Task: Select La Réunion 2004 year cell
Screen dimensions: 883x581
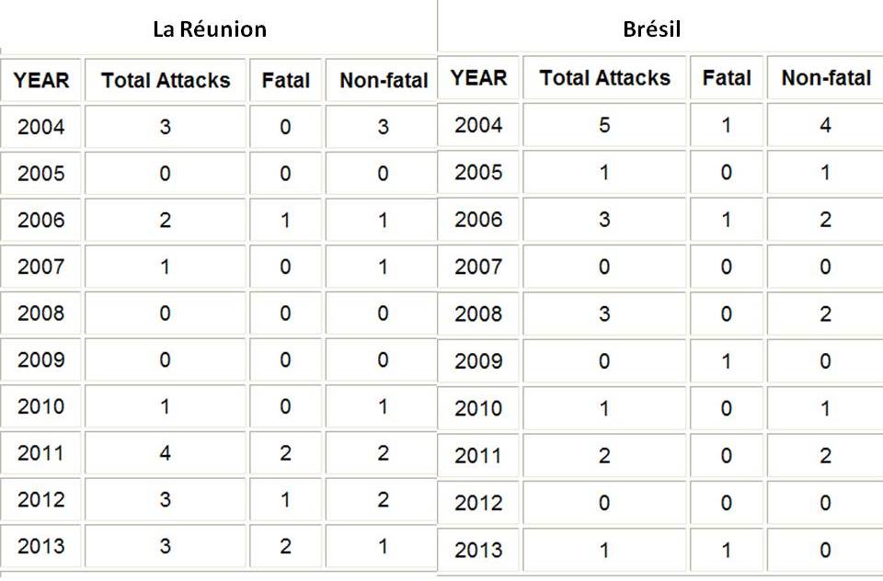Action: point(41,127)
